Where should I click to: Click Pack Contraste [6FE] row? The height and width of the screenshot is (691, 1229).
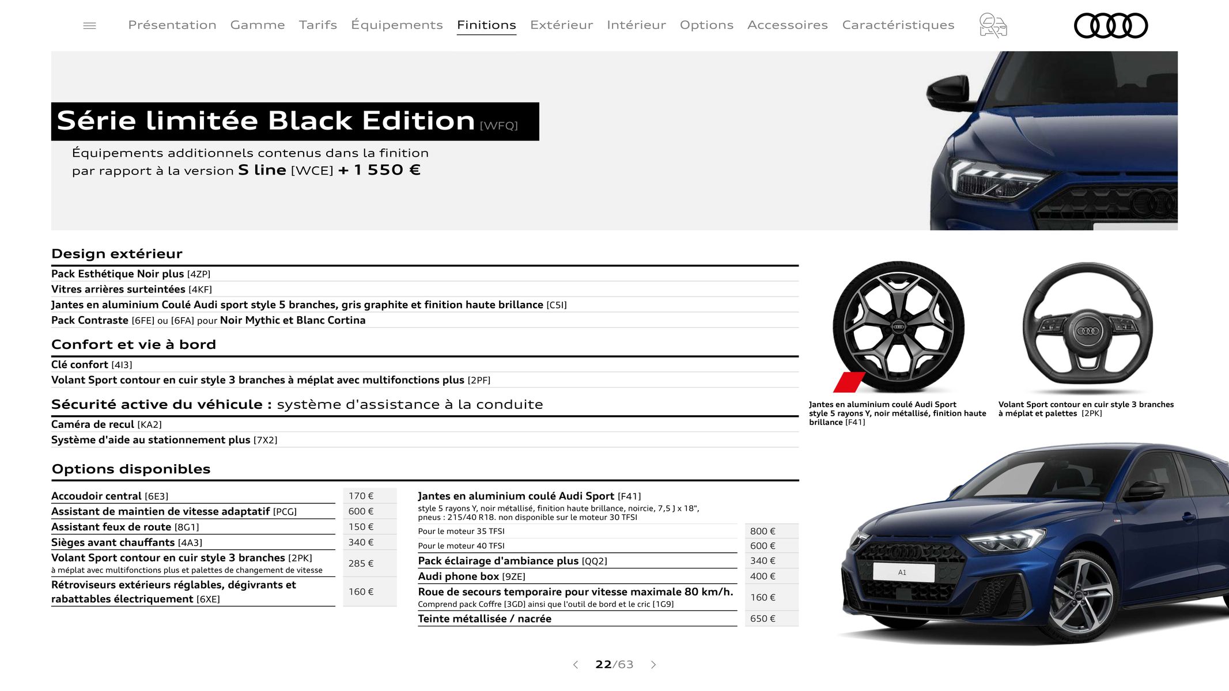[425, 320]
